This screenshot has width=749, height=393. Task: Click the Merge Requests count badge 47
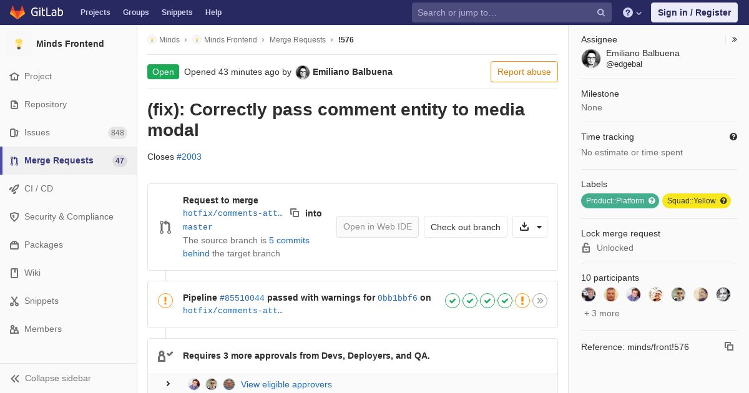[x=120, y=161]
